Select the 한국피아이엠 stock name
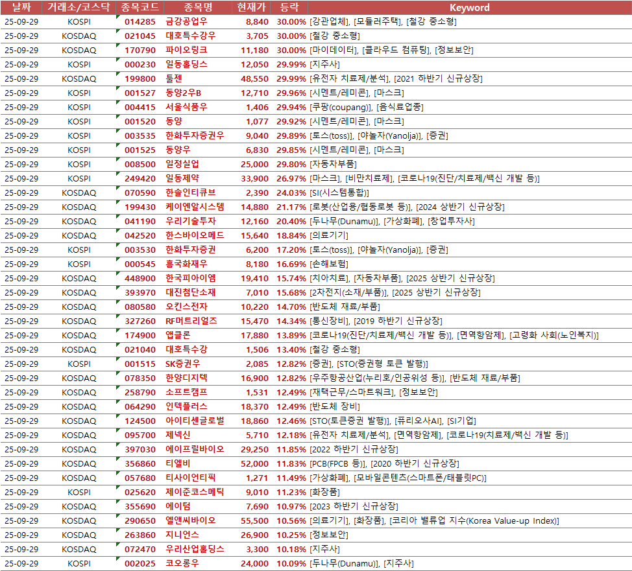Viewport: 632px width, 571px height. pos(191,278)
